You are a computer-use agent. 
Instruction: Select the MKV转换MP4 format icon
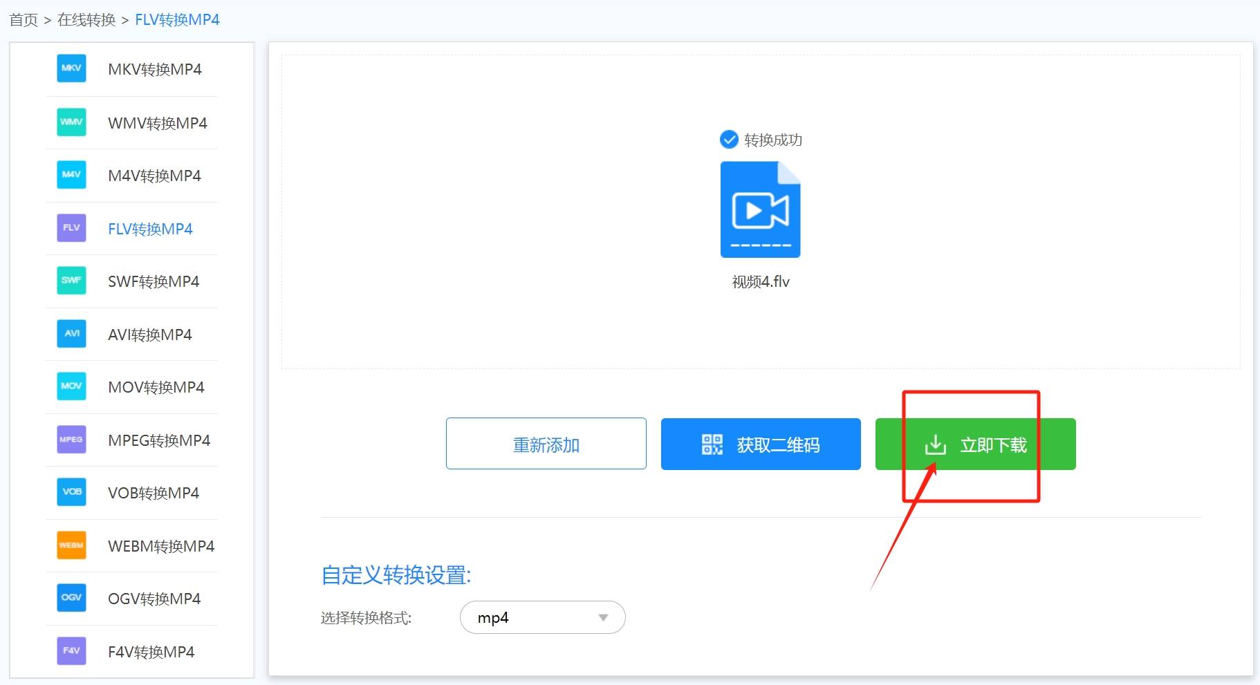click(x=71, y=68)
